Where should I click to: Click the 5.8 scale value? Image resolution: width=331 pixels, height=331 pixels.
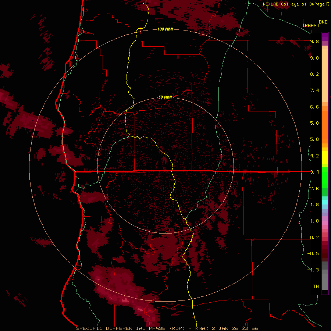(314, 123)
